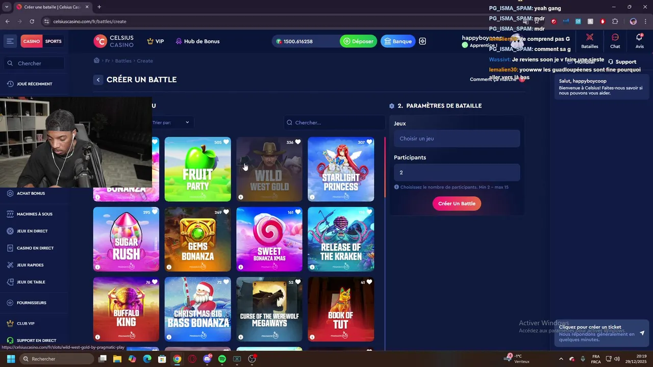
Task: Select the Starlight Princess game
Action: tap(341, 169)
